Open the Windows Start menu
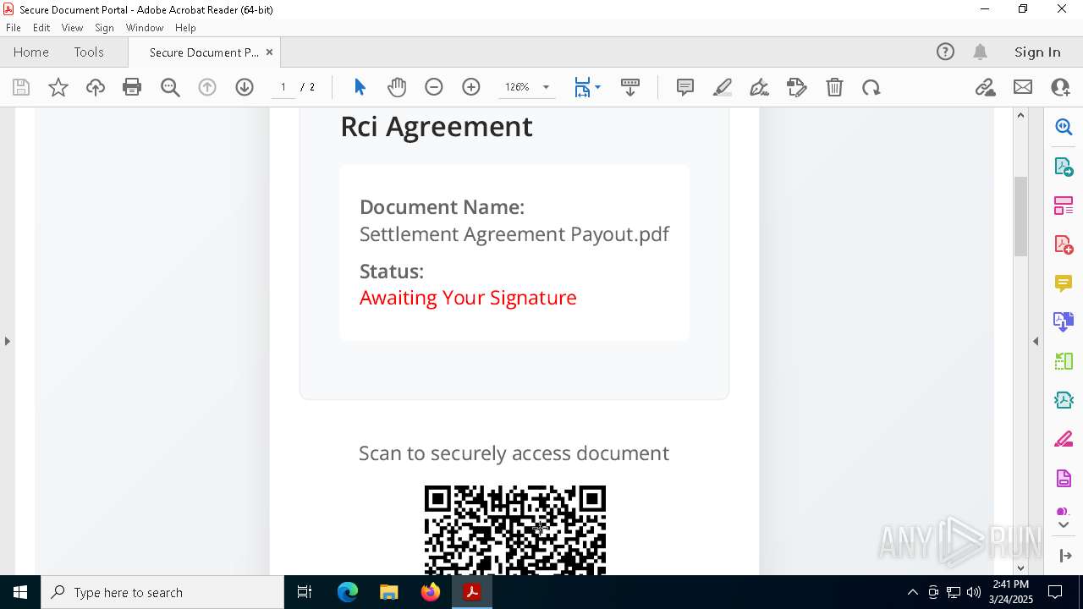 coord(20,592)
